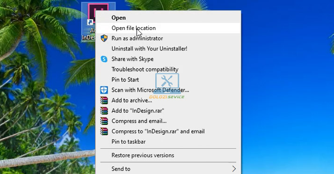Choose Open from the context menu
The image size is (334, 174).
168,18
